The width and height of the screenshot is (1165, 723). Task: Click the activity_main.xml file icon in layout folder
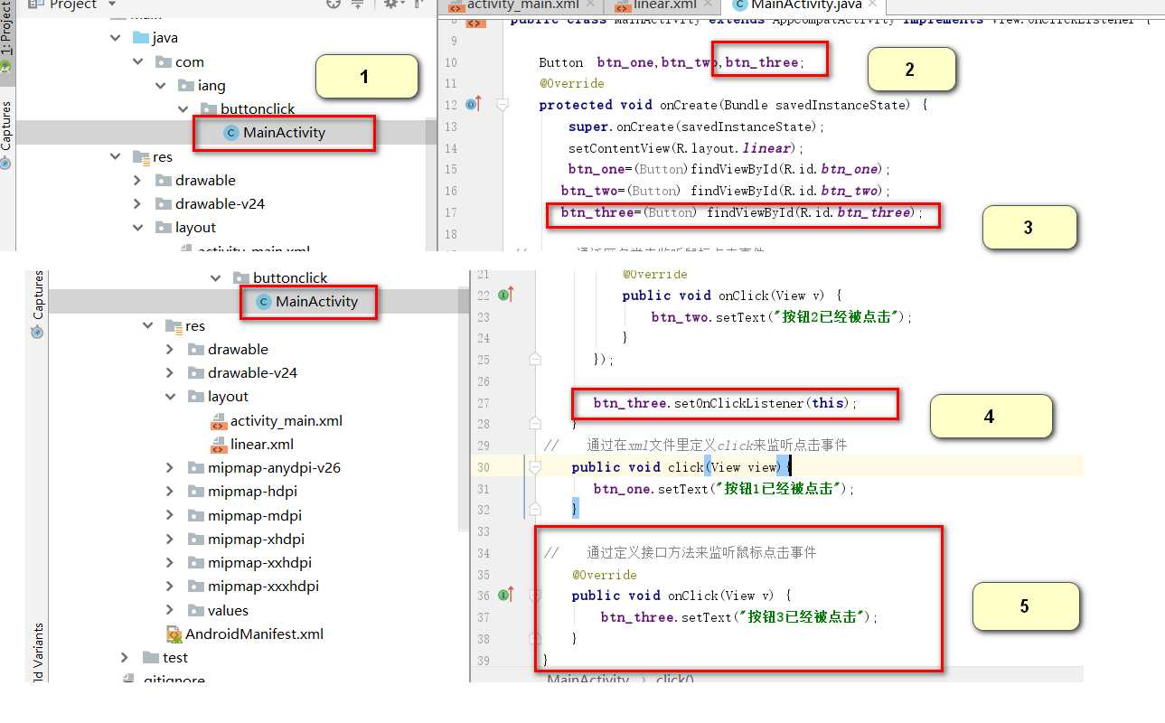coord(218,421)
